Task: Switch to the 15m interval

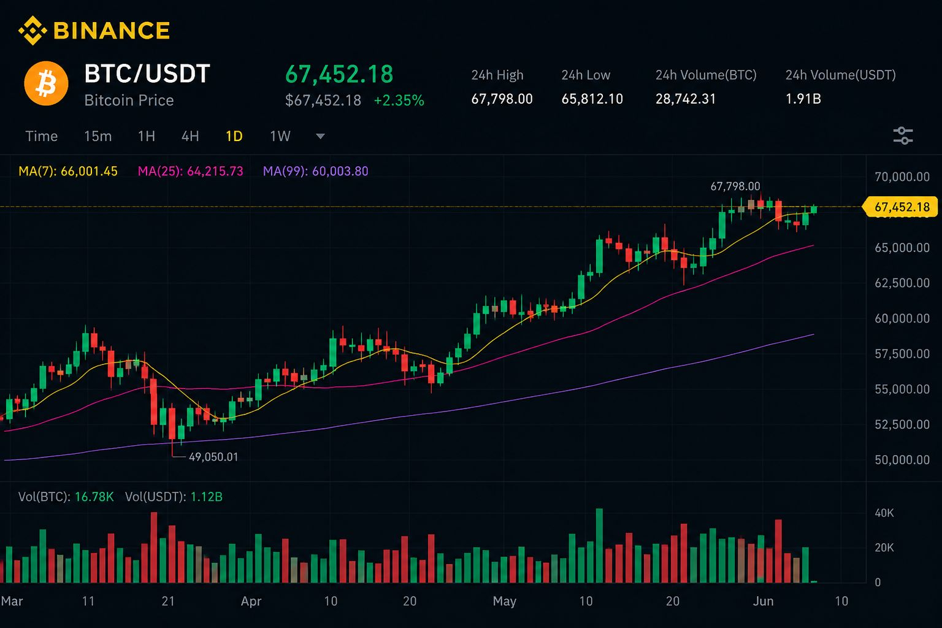Action: (98, 136)
